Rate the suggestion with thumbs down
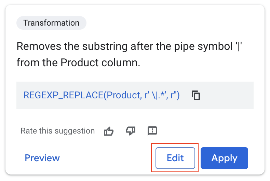270x181 pixels. click(x=131, y=131)
